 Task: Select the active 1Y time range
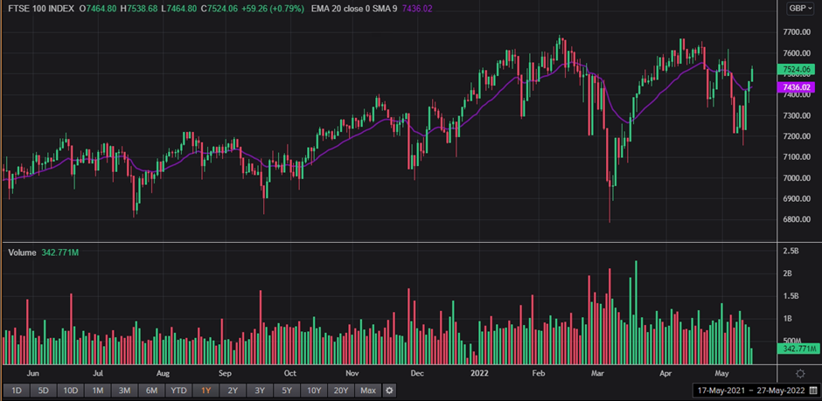(206, 391)
